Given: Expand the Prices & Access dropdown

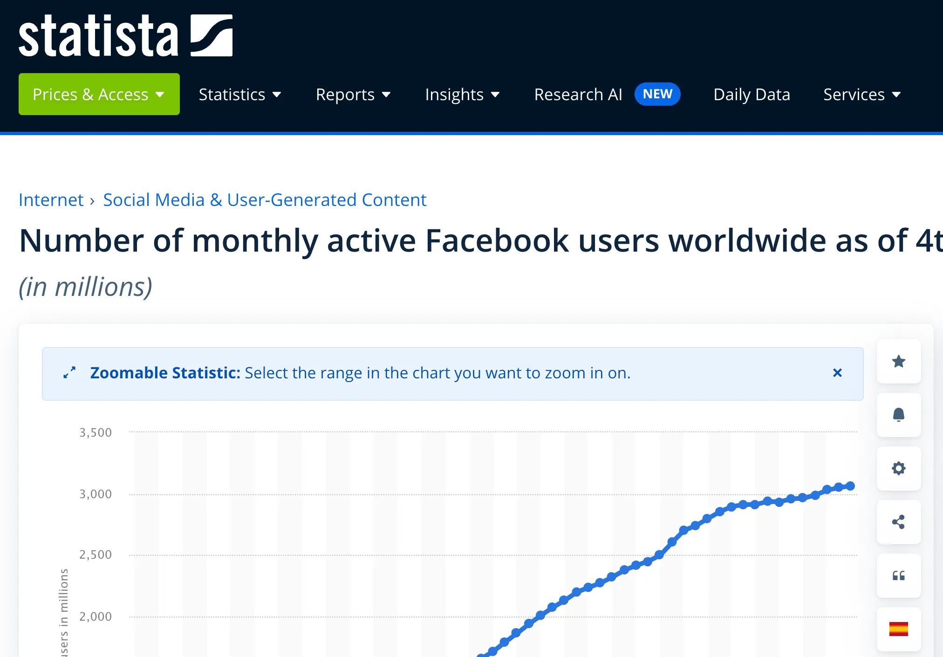Looking at the screenshot, I should pos(99,94).
